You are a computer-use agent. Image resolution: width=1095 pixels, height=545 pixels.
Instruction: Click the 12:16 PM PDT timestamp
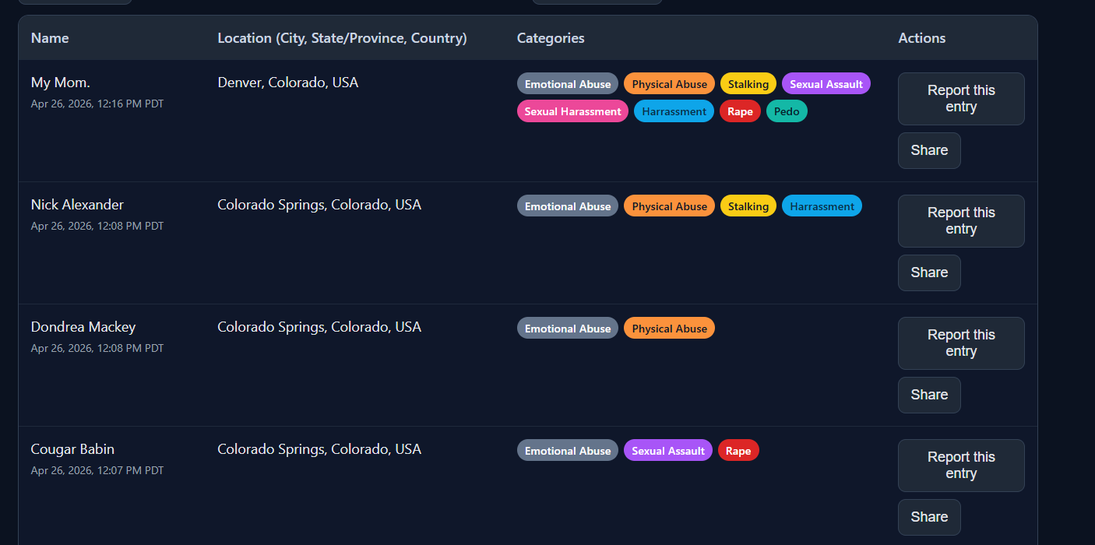coord(97,104)
